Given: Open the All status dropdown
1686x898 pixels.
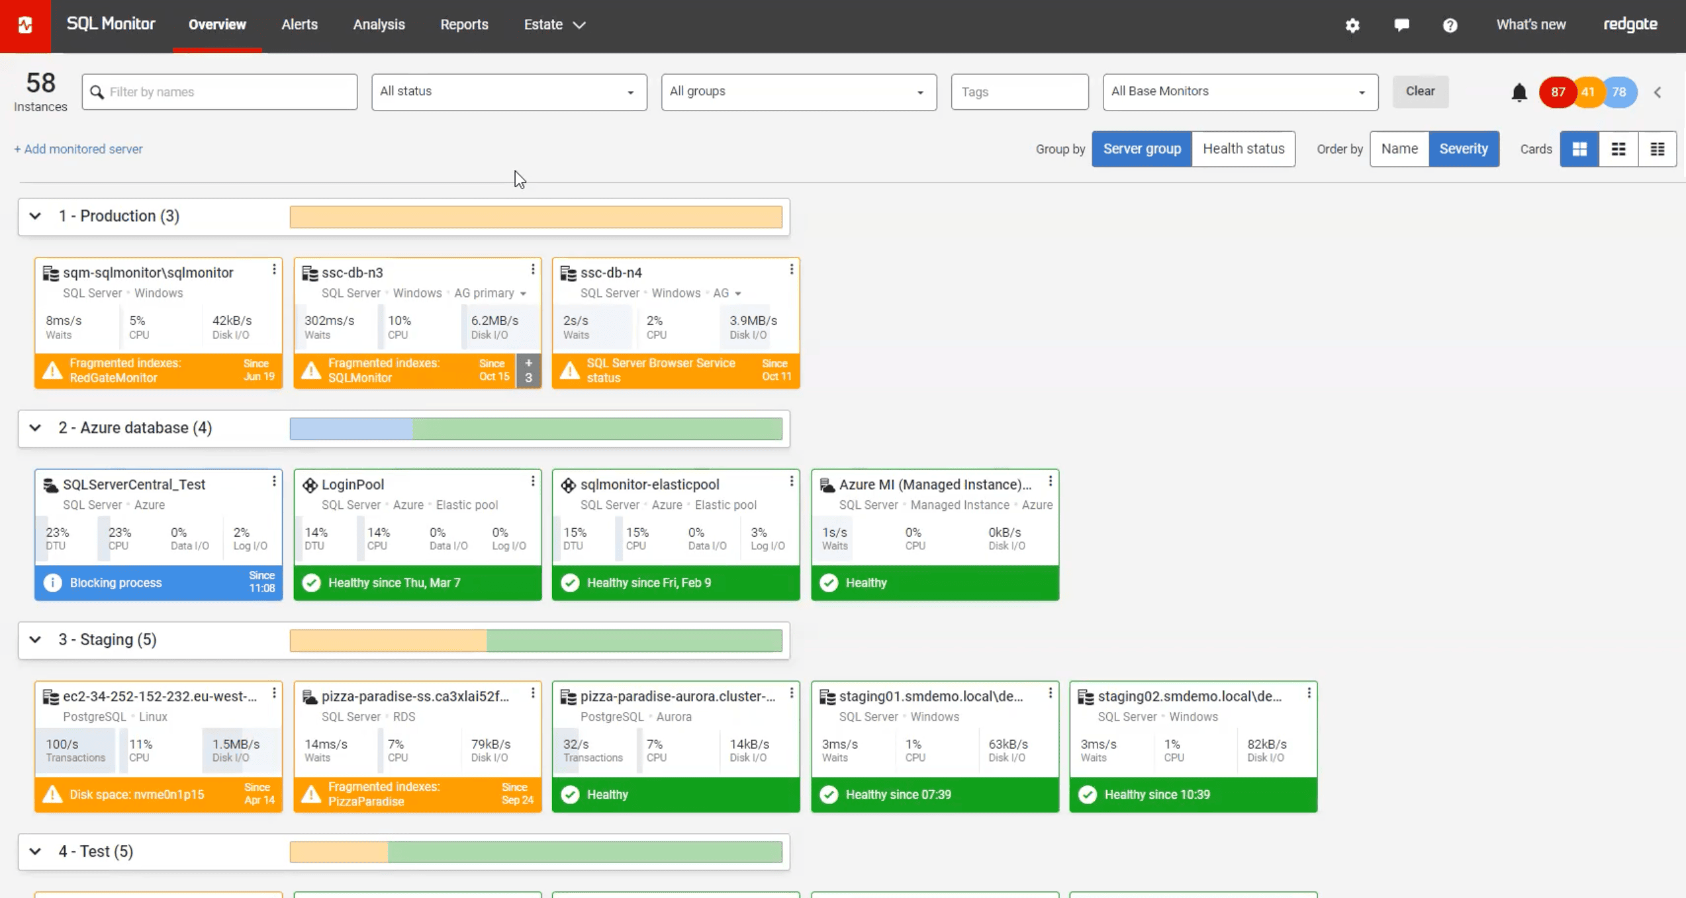Looking at the screenshot, I should click(508, 92).
